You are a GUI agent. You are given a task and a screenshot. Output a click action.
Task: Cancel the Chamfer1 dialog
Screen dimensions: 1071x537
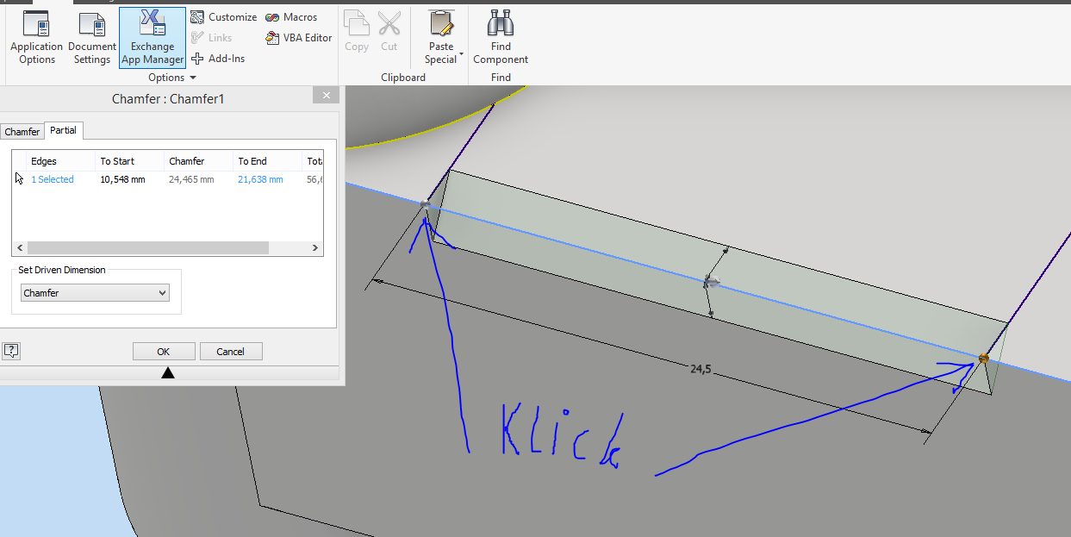pos(231,351)
